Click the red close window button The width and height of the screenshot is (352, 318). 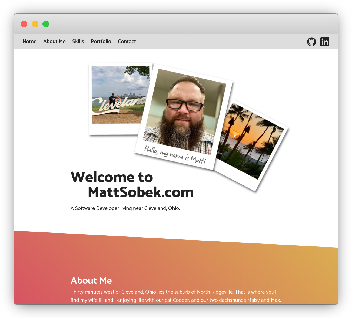[x=24, y=24]
